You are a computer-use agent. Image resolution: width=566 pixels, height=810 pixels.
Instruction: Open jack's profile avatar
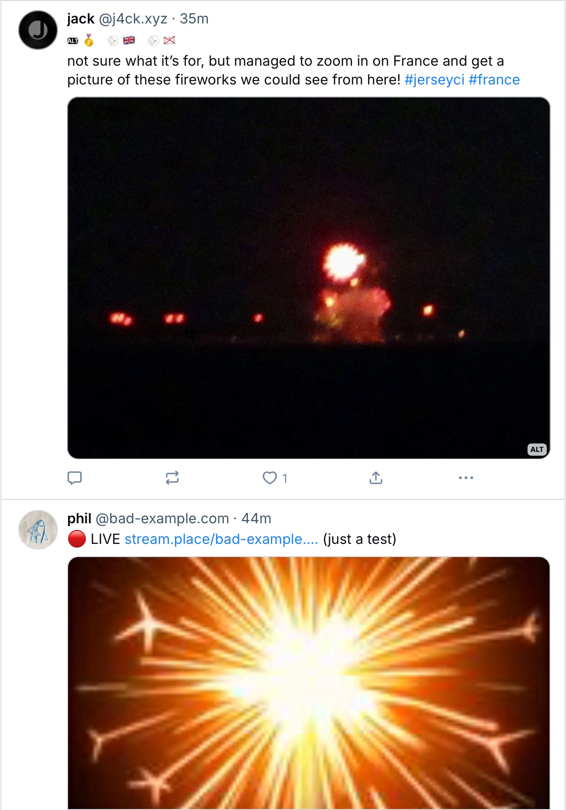tap(38, 30)
